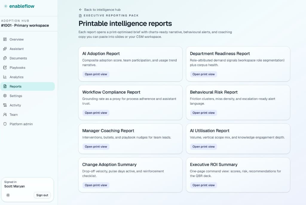The width and height of the screenshot is (306, 205).
Task: Click the Documents stack icon
Action: click(x=5, y=58)
